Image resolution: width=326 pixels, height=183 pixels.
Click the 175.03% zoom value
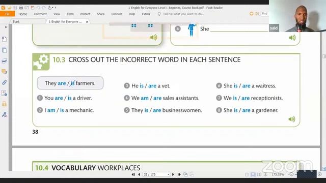[278, 174]
